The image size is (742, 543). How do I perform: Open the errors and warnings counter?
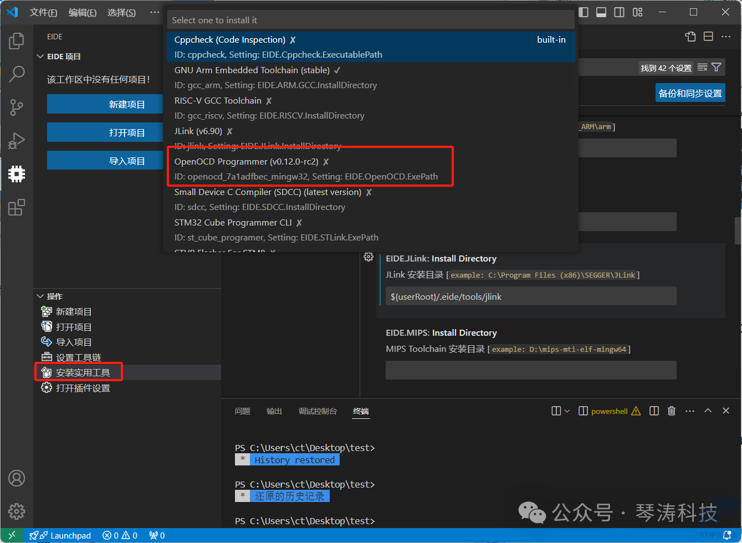120,535
